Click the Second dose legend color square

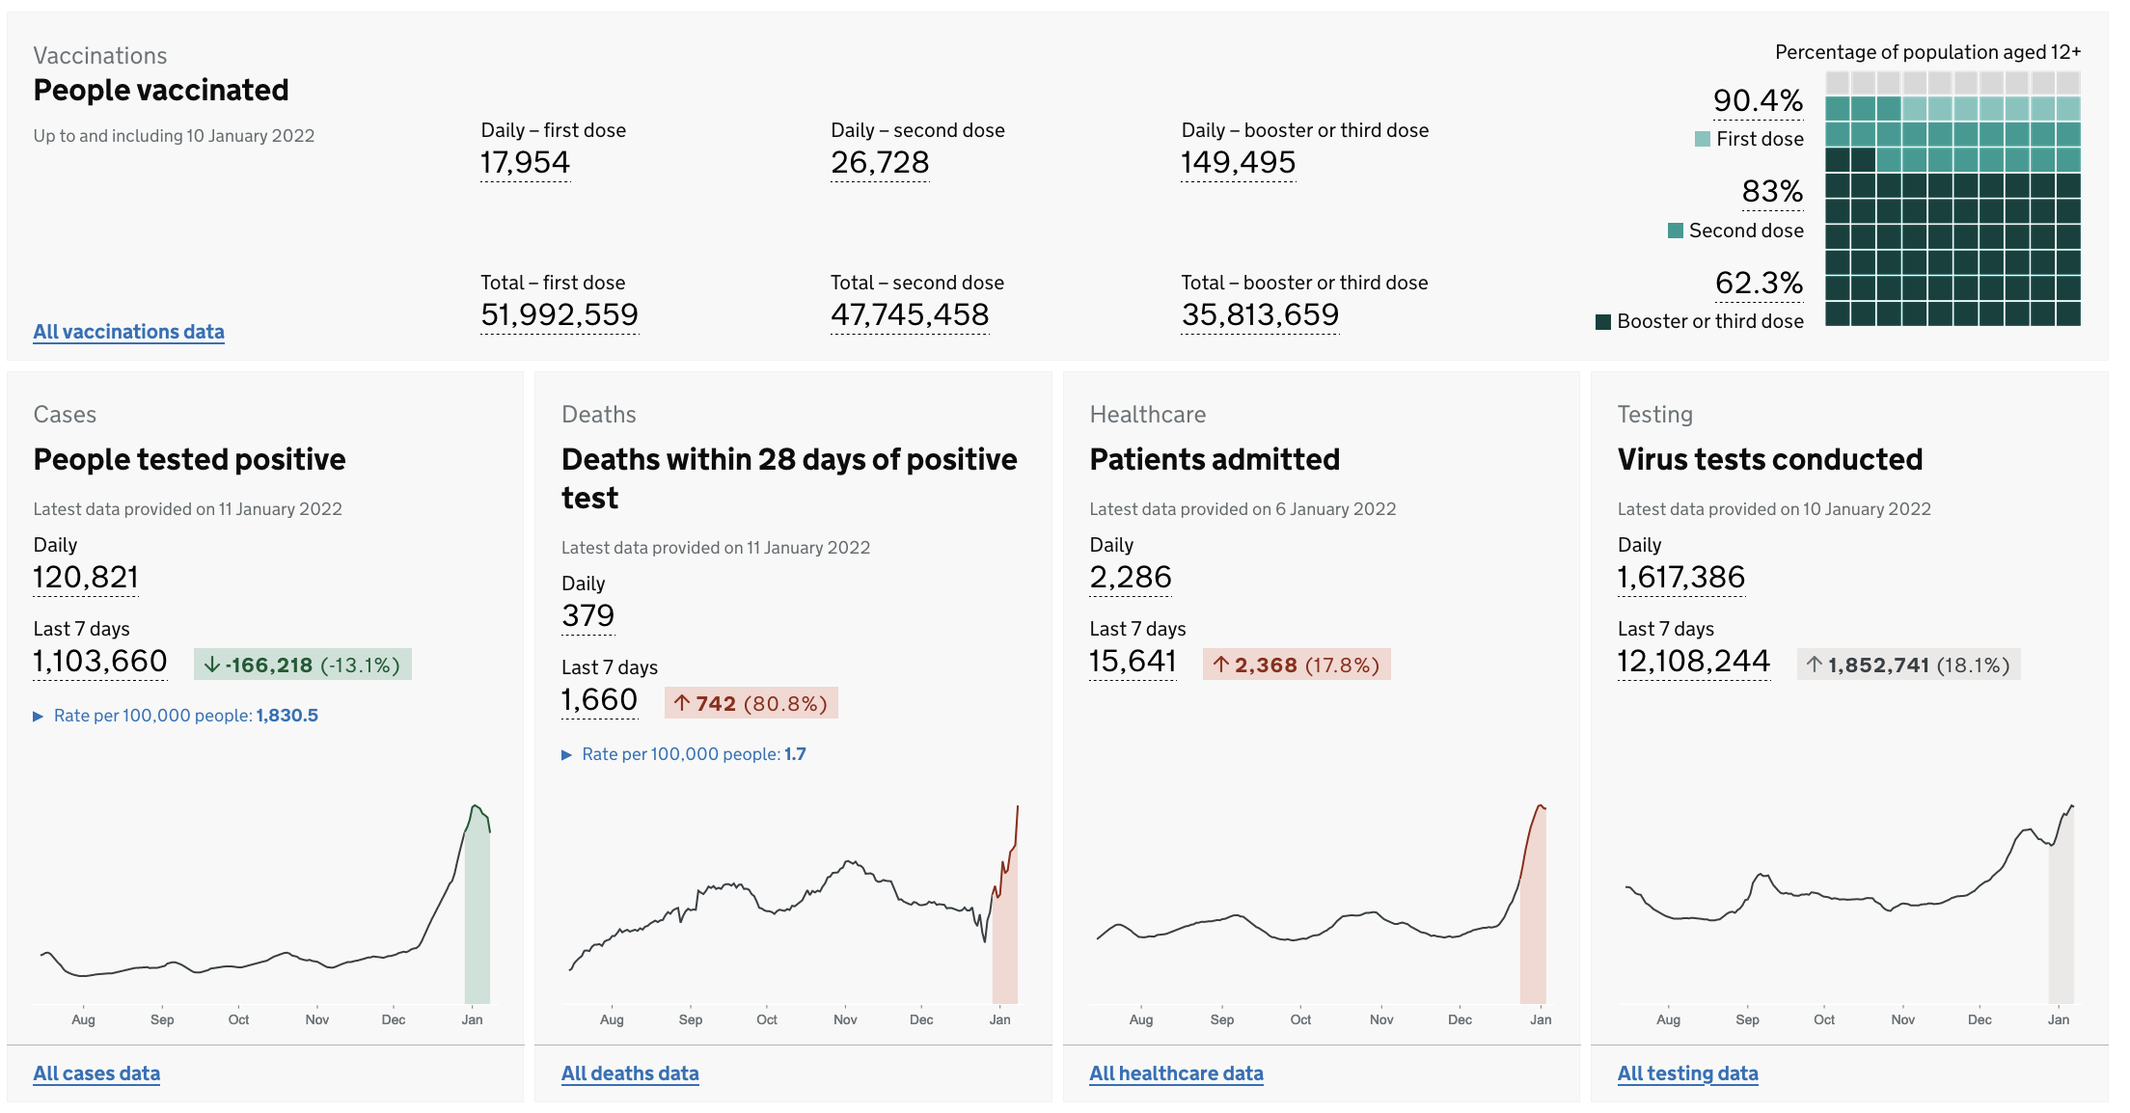(x=1676, y=231)
